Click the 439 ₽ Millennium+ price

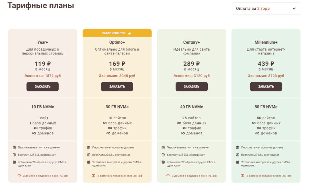pyautogui.click(x=266, y=64)
